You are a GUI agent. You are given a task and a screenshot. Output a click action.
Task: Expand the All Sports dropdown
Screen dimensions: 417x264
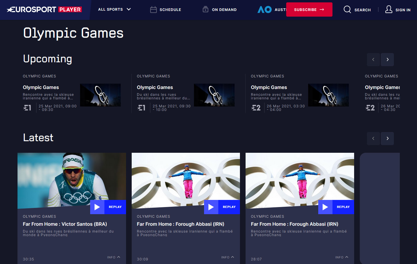[114, 9]
